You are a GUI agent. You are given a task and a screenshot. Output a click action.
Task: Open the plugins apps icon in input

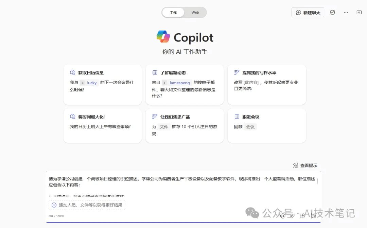pyautogui.click(x=302, y=216)
